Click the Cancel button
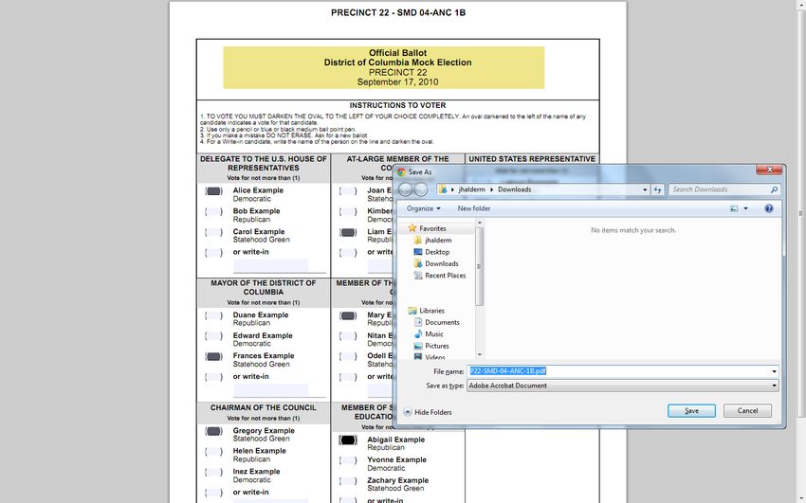The image size is (806, 503). pos(747,410)
